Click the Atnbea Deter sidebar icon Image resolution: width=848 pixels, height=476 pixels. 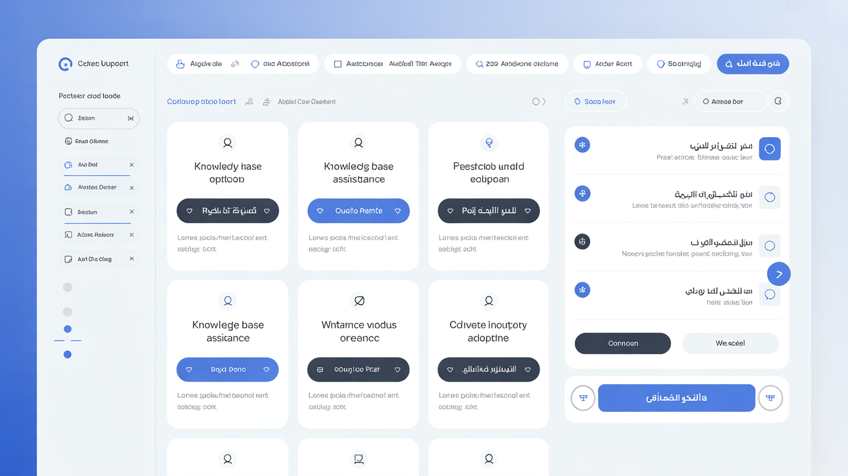[x=68, y=188]
